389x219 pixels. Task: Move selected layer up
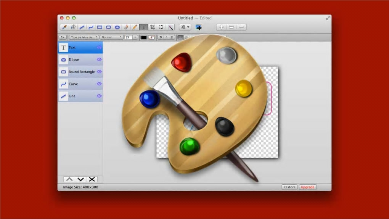tap(69, 179)
